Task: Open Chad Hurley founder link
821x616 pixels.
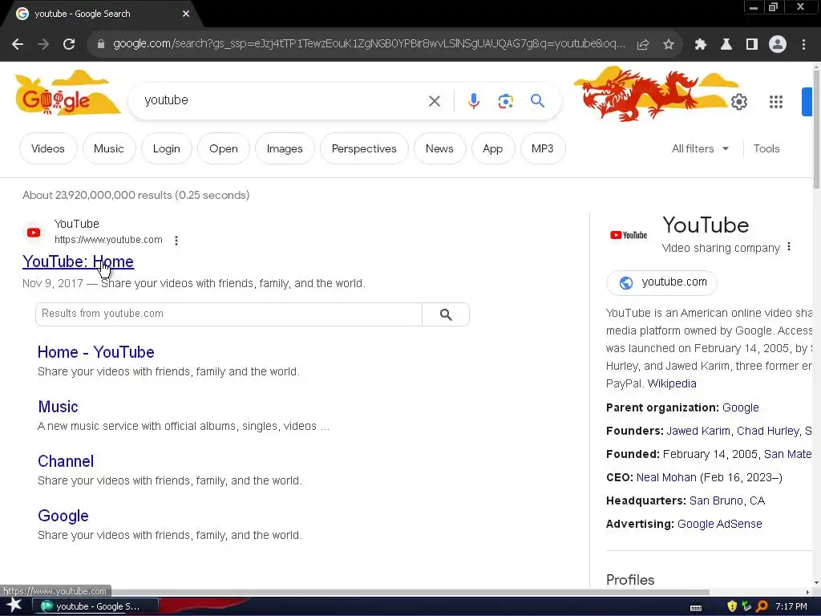Action: pyautogui.click(x=767, y=431)
